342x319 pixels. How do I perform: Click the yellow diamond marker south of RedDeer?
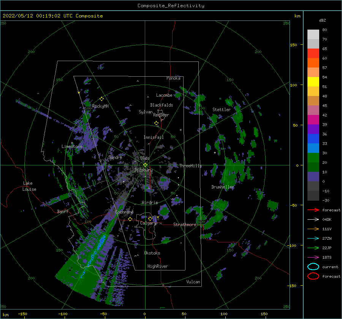pos(156,123)
